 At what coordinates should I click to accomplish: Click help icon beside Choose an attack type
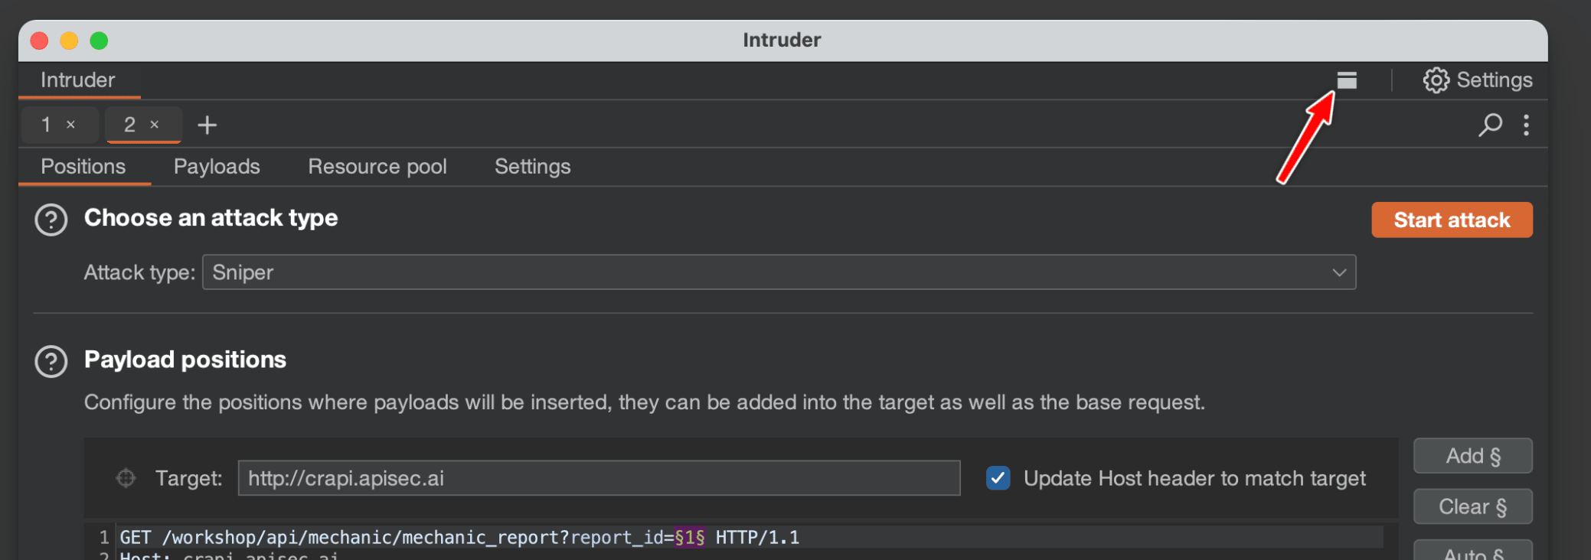point(51,220)
